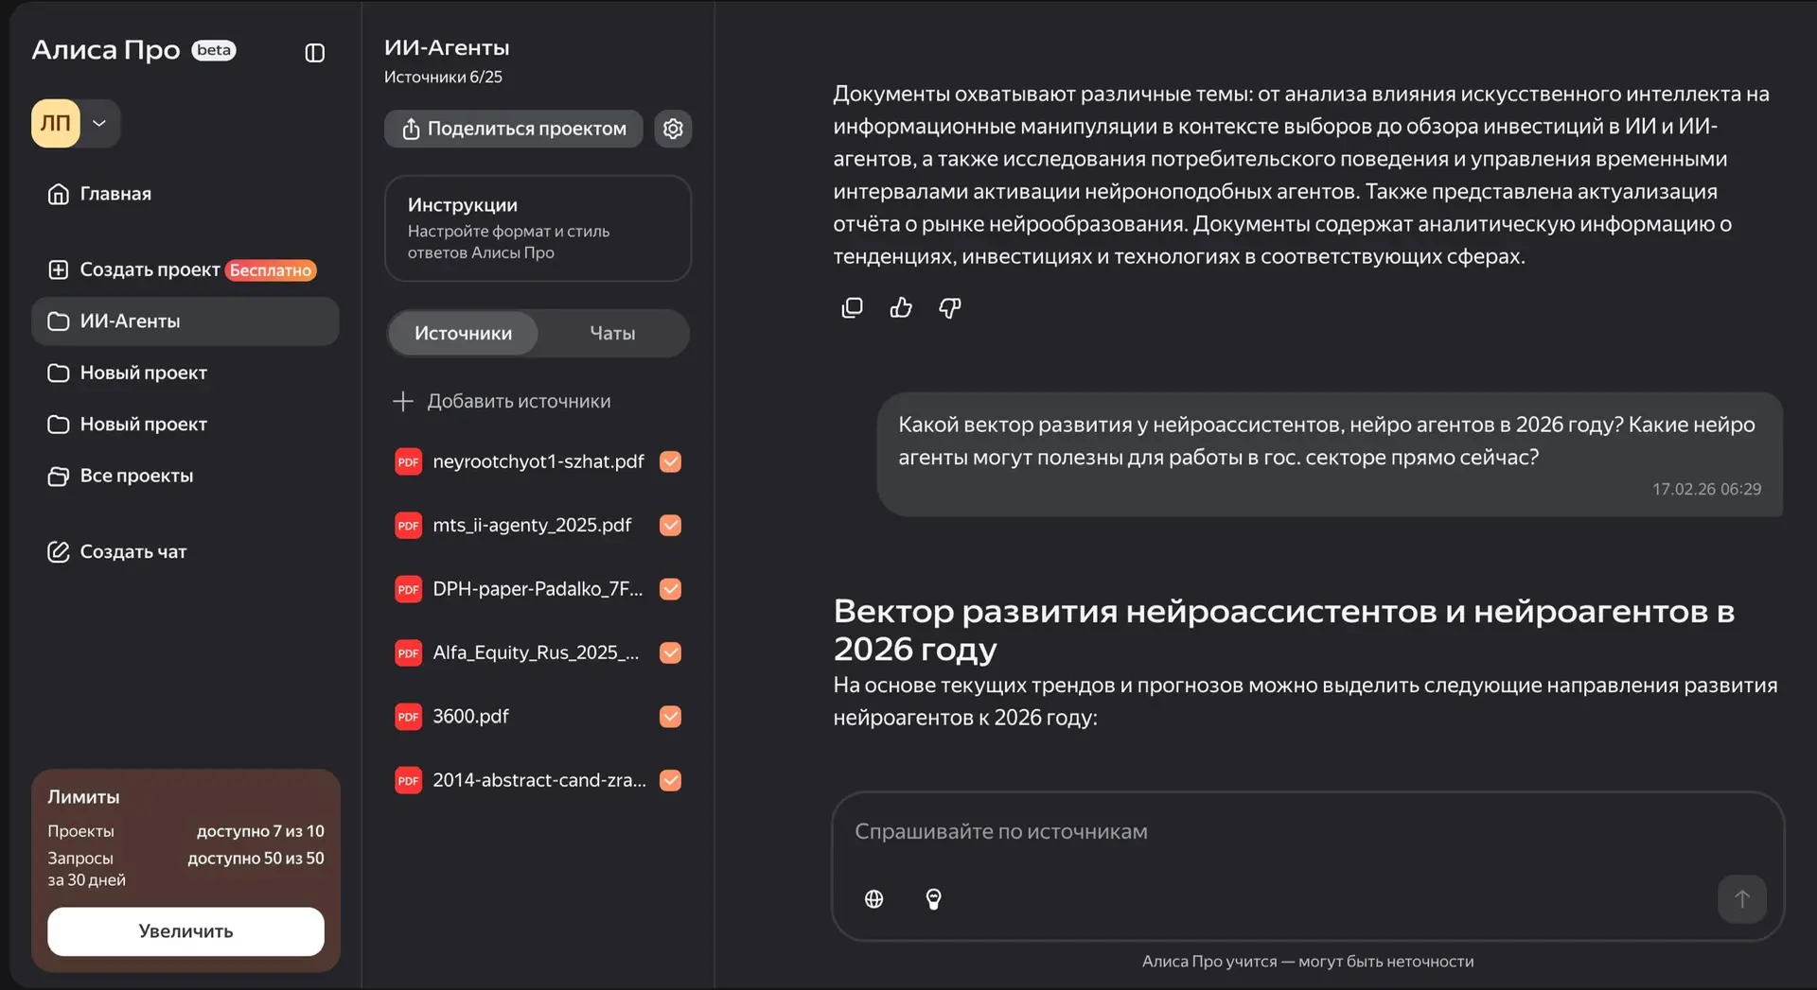Click the send arrow button
This screenshot has width=1817, height=990.
coord(1742,899)
